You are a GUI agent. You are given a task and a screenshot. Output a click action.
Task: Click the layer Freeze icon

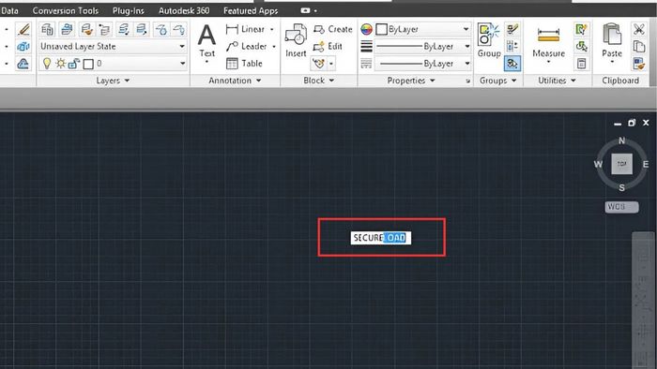(x=160, y=29)
